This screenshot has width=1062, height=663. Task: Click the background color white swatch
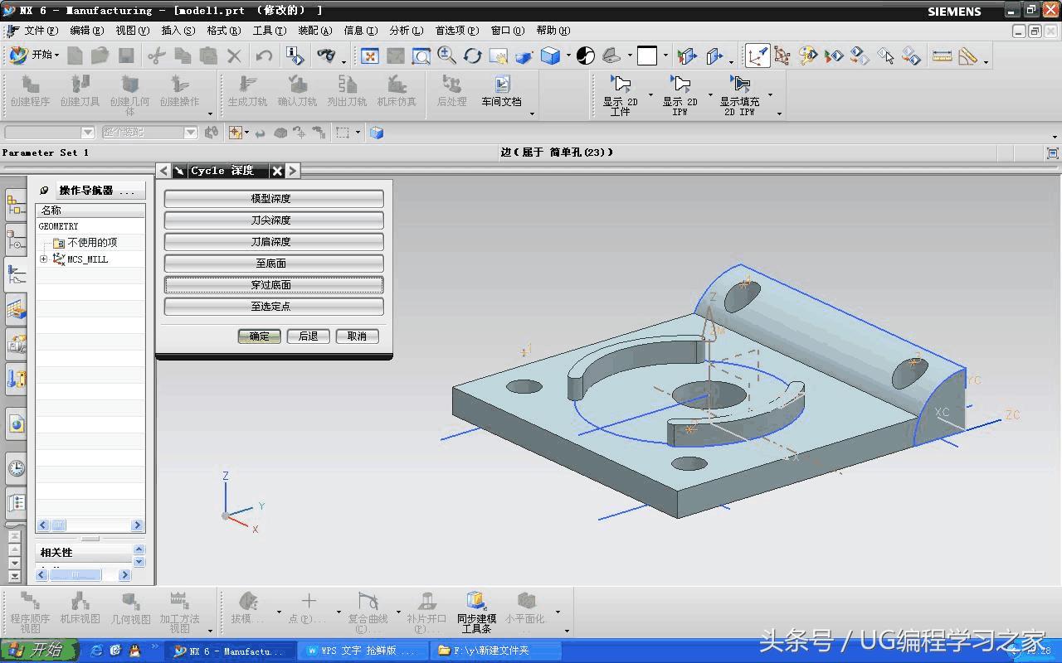647,56
